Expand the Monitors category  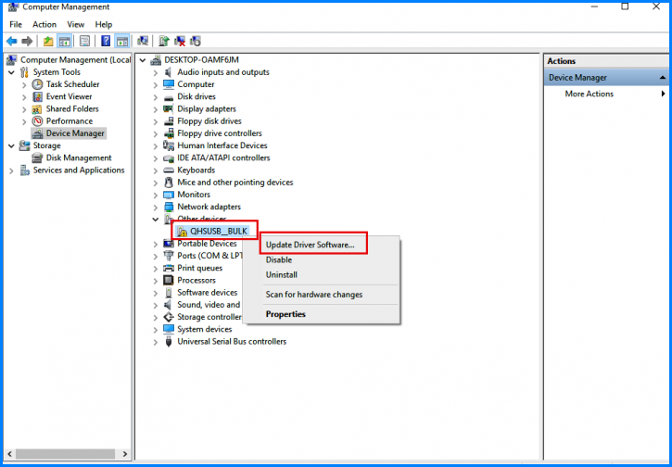156,195
